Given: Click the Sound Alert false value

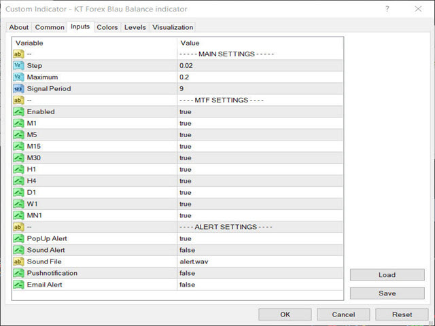Looking at the screenshot, I should 187,250.
